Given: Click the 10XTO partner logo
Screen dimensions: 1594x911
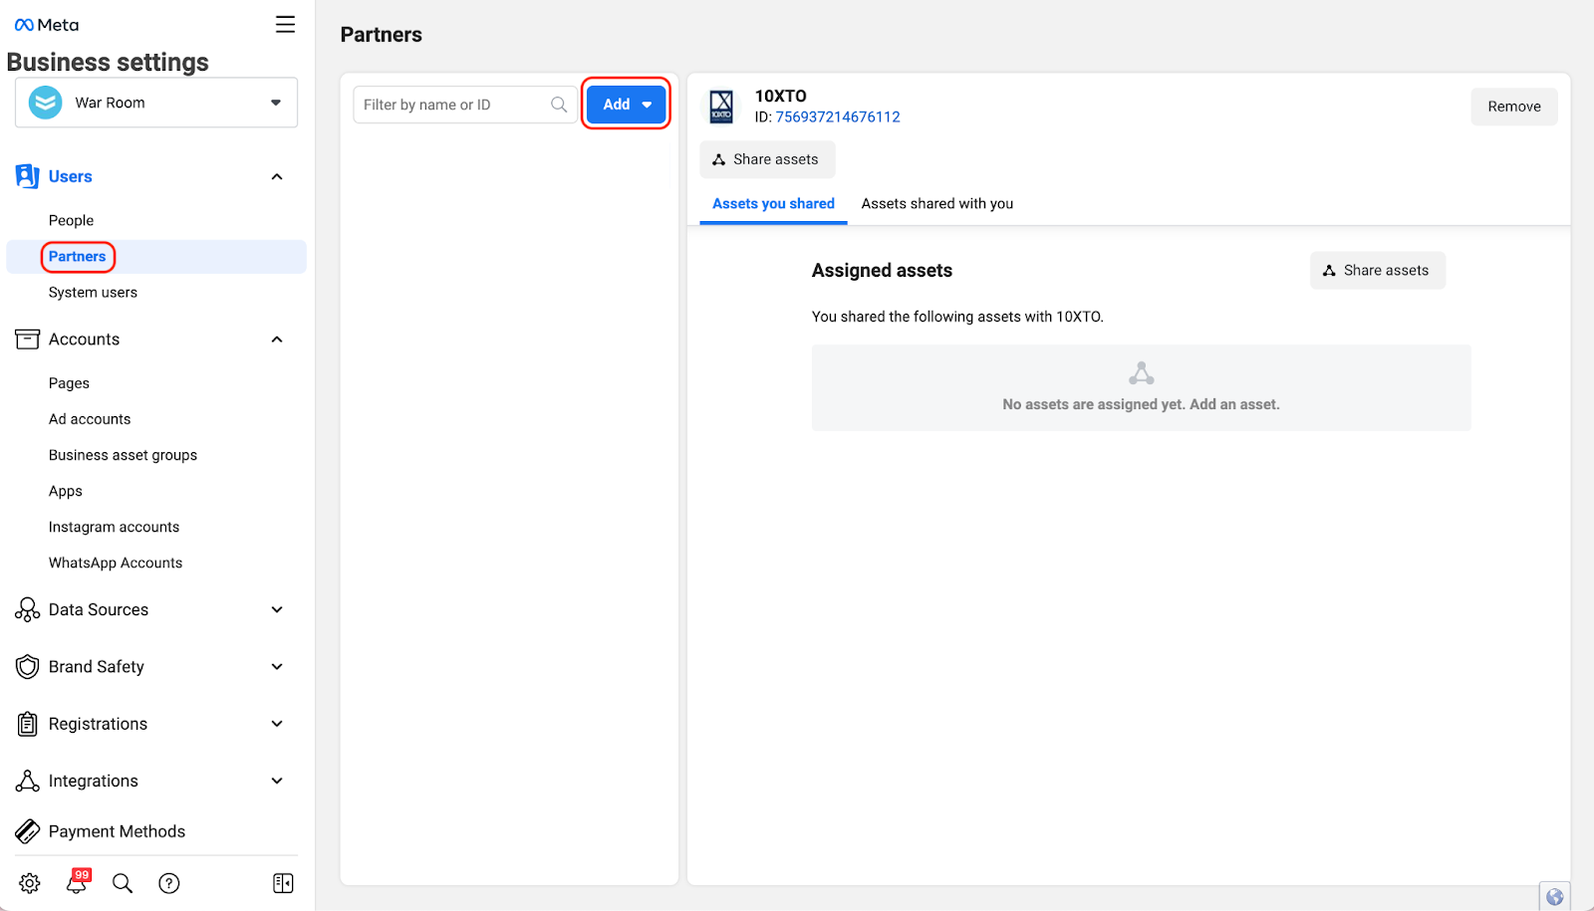Looking at the screenshot, I should point(721,107).
